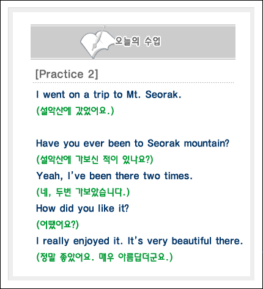Click the word 'mountain?' in the question

207,143
